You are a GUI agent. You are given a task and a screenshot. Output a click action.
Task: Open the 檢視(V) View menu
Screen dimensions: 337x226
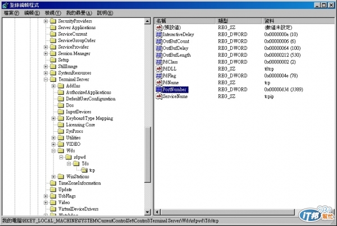pos(53,13)
